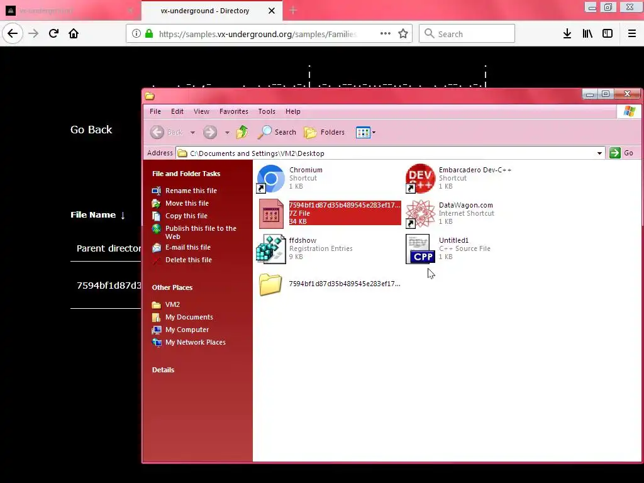Select the DataWagon.com internet shortcut icon
The height and width of the screenshot is (483, 644).
point(420,214)
